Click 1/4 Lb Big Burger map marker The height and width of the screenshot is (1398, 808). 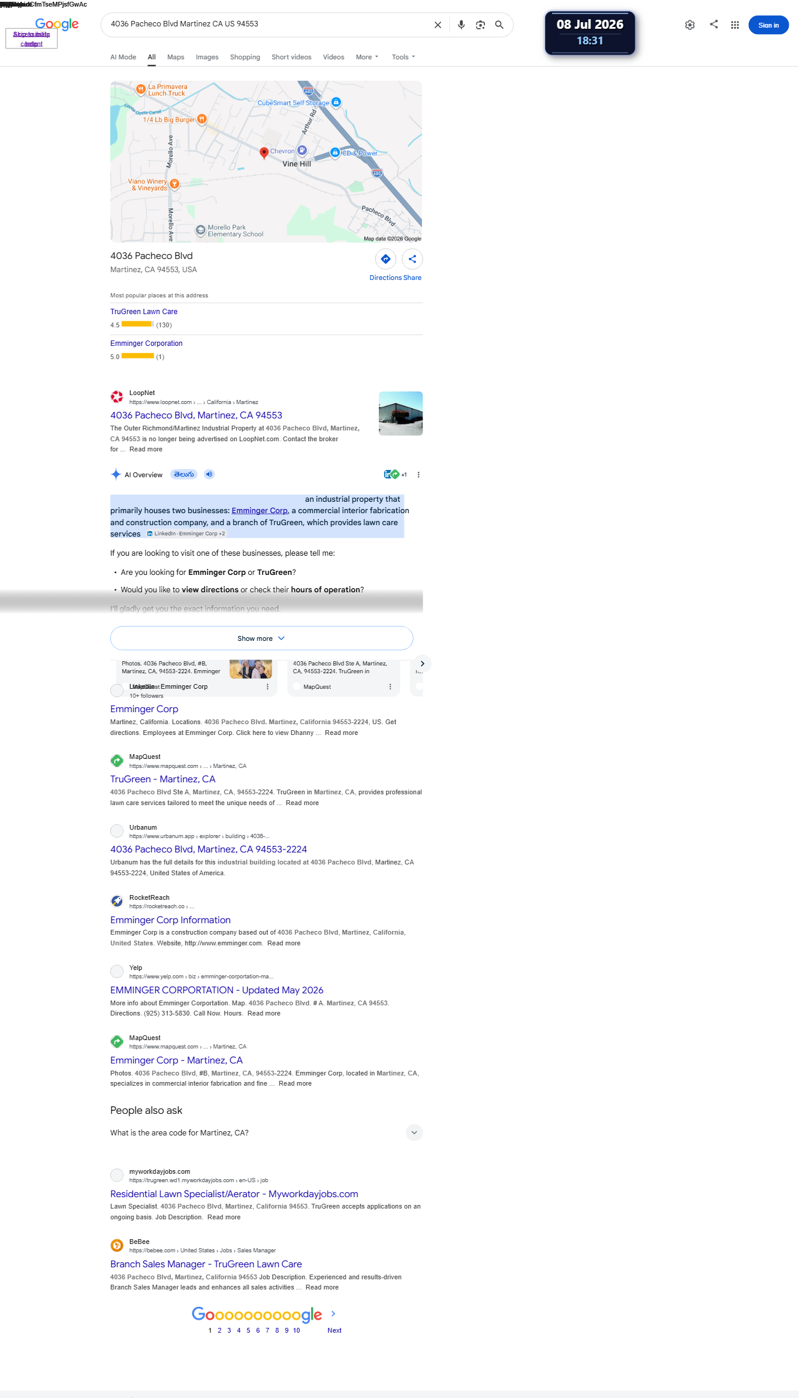[202, 119]
